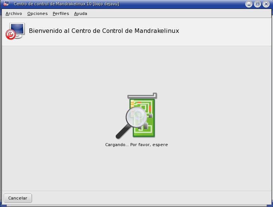The width and height of the screenshot is (273, 207).
Task: Open the Perfiles menu
Action: (x=61, y=13)
